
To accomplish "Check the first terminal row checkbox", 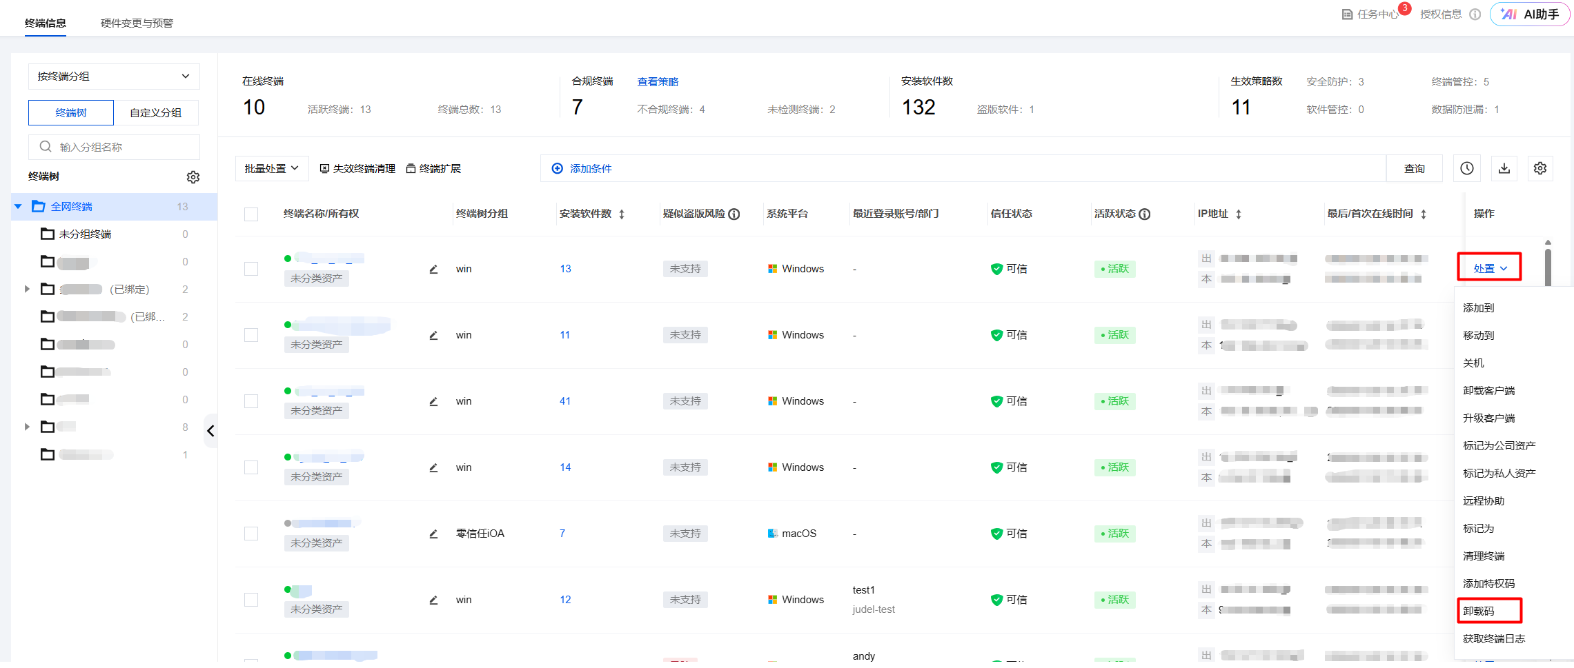I will click(251, 269).
